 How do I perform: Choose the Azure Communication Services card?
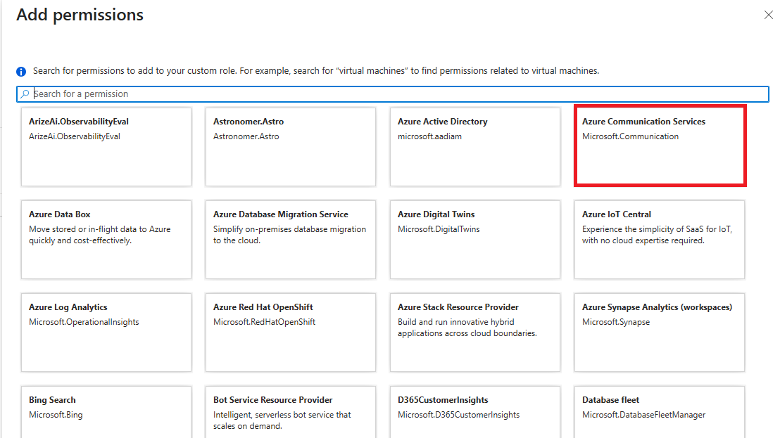pos(660,146)
